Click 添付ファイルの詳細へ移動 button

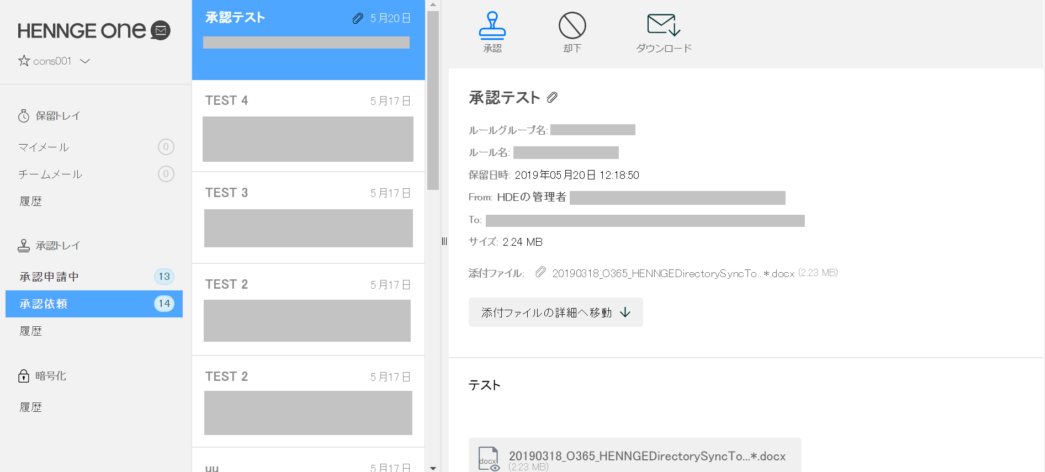555,312
